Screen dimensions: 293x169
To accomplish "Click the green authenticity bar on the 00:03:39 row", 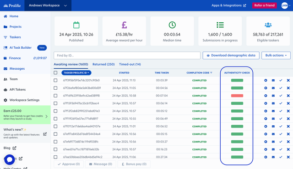I will coord(237,80).
